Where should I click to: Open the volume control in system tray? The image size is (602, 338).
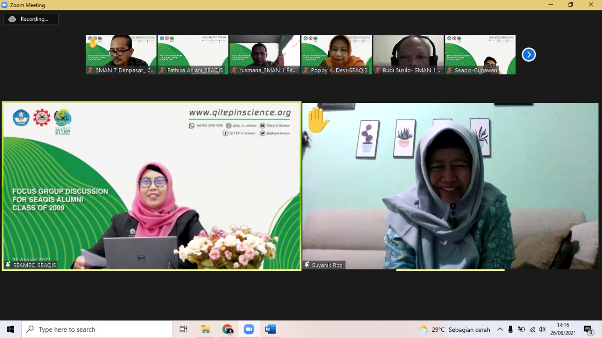[542, 330]
